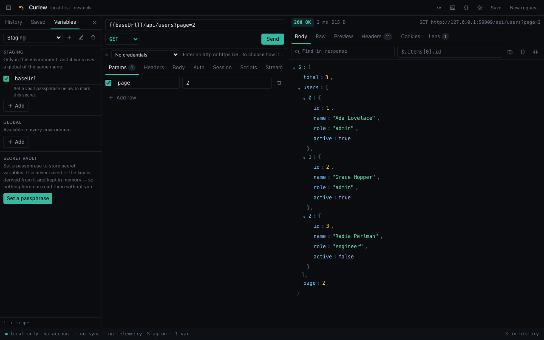Viewport: 544px width, 340px height.
Task: Click the Curlew bird logo
Action: tap(21, 8)
